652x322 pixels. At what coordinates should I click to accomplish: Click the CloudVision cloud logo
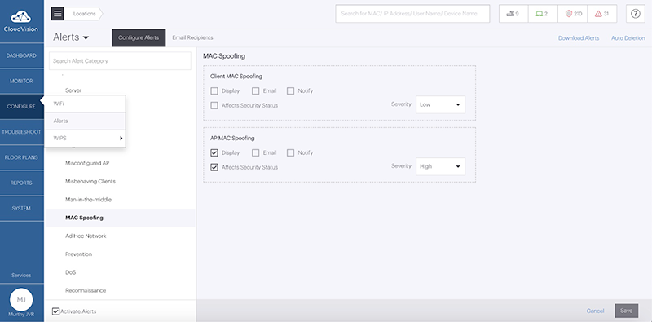21,17
